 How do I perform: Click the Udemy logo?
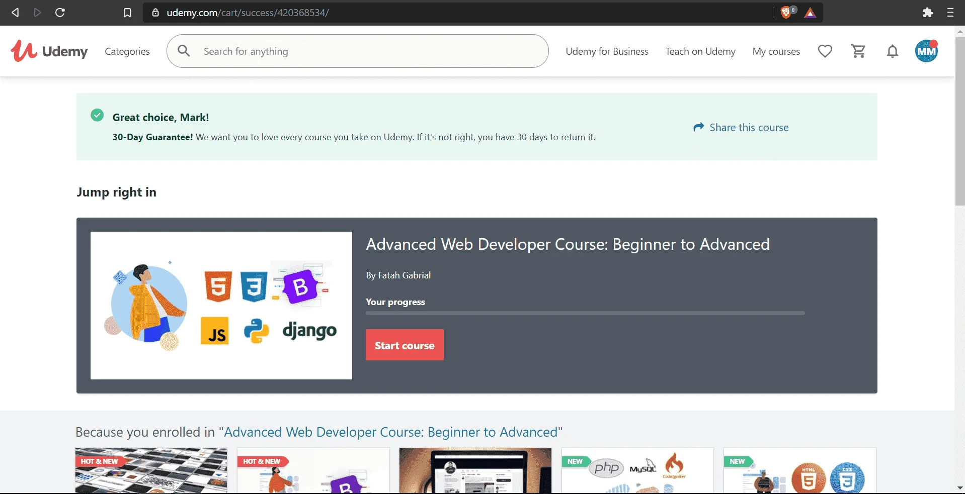[49, 51]
